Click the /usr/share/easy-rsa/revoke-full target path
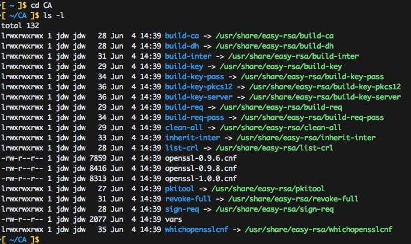The height and width of the screenshot is (244, 411). pos(290,199)
